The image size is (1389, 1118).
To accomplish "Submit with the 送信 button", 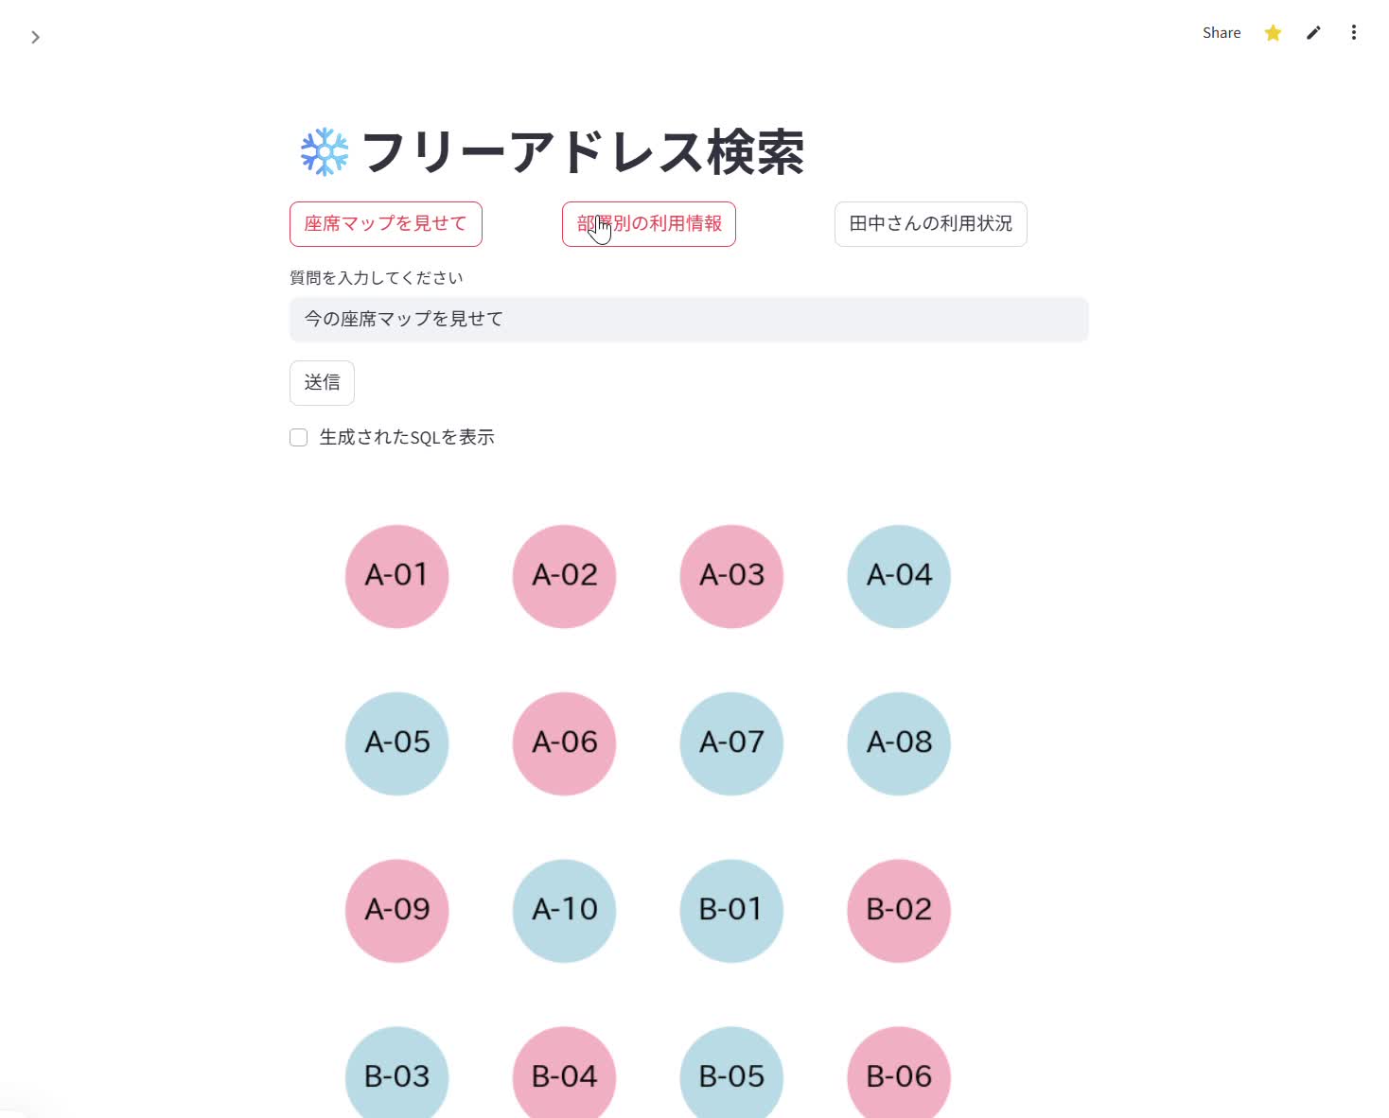I will (322, 383).
